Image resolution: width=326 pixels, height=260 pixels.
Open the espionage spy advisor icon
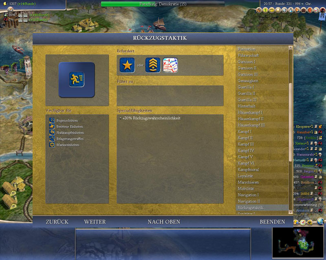322,10
